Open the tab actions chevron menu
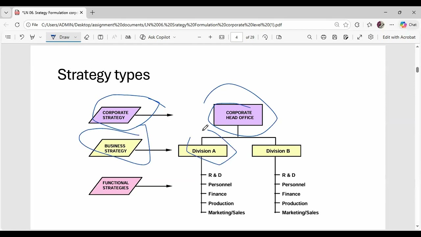Image resolution: width=421 pixels, height=237 pixels. tap(6, 13)
